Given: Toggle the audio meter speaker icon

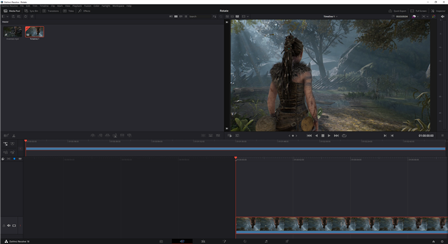Looking at the screenshot, I should tap(442, 17).
